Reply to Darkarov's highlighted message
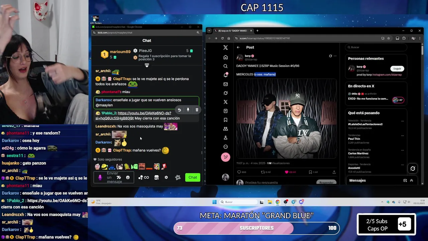 (179, 110)
